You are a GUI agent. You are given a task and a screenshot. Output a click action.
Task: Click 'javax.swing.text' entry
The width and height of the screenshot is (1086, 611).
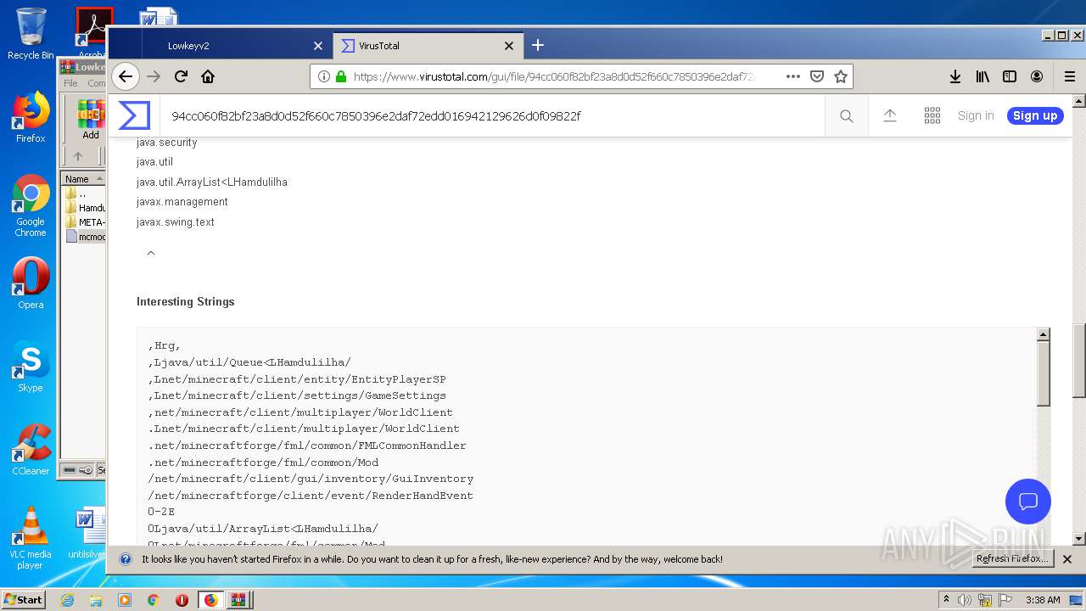pos(176,222)
